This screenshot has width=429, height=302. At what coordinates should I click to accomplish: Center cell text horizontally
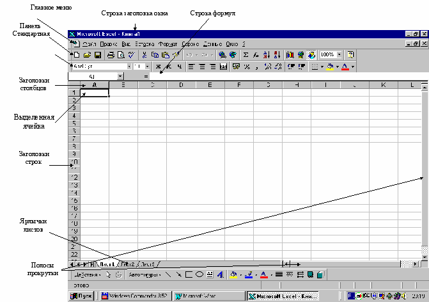click(x=202, y=67)
